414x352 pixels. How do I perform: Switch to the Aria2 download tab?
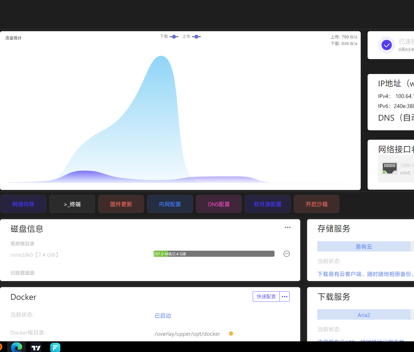(x=364, y=315)
